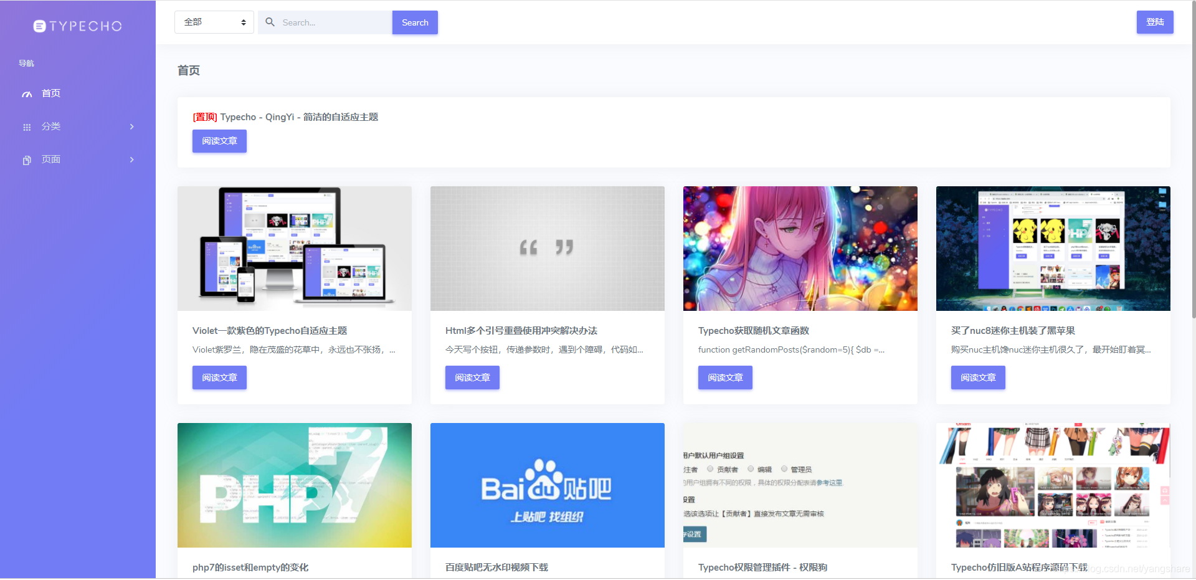Click the home dashboard icon beside 首页

pyautogui.click(x=27, y=94)
